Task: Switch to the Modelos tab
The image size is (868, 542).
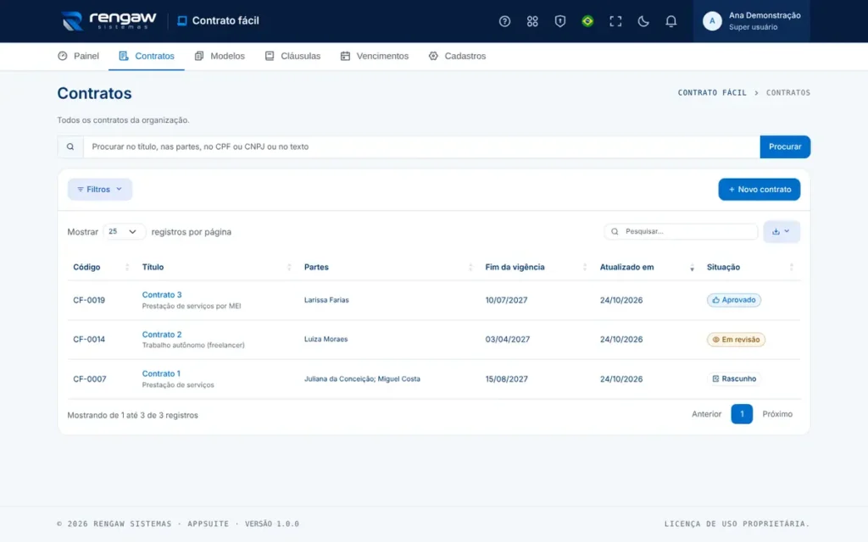Action: pyautogui.click(x=220, y=56)
